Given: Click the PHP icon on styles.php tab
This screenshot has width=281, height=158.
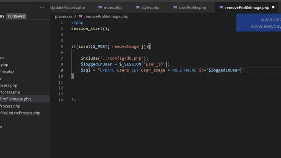Looking at the screenshot, I should [137, 7].
